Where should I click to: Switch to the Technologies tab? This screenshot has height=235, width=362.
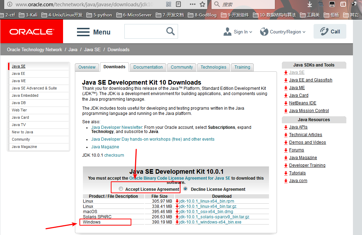click(213, 67)
